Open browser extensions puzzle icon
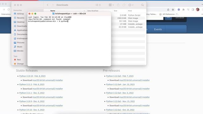Image resolution: width=203 pixels, height=114 pixels. 183,9
